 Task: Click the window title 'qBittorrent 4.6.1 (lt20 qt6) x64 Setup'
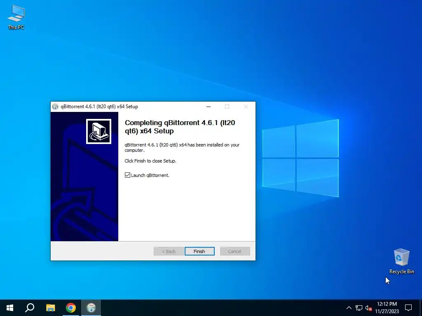tap(99, 107)
